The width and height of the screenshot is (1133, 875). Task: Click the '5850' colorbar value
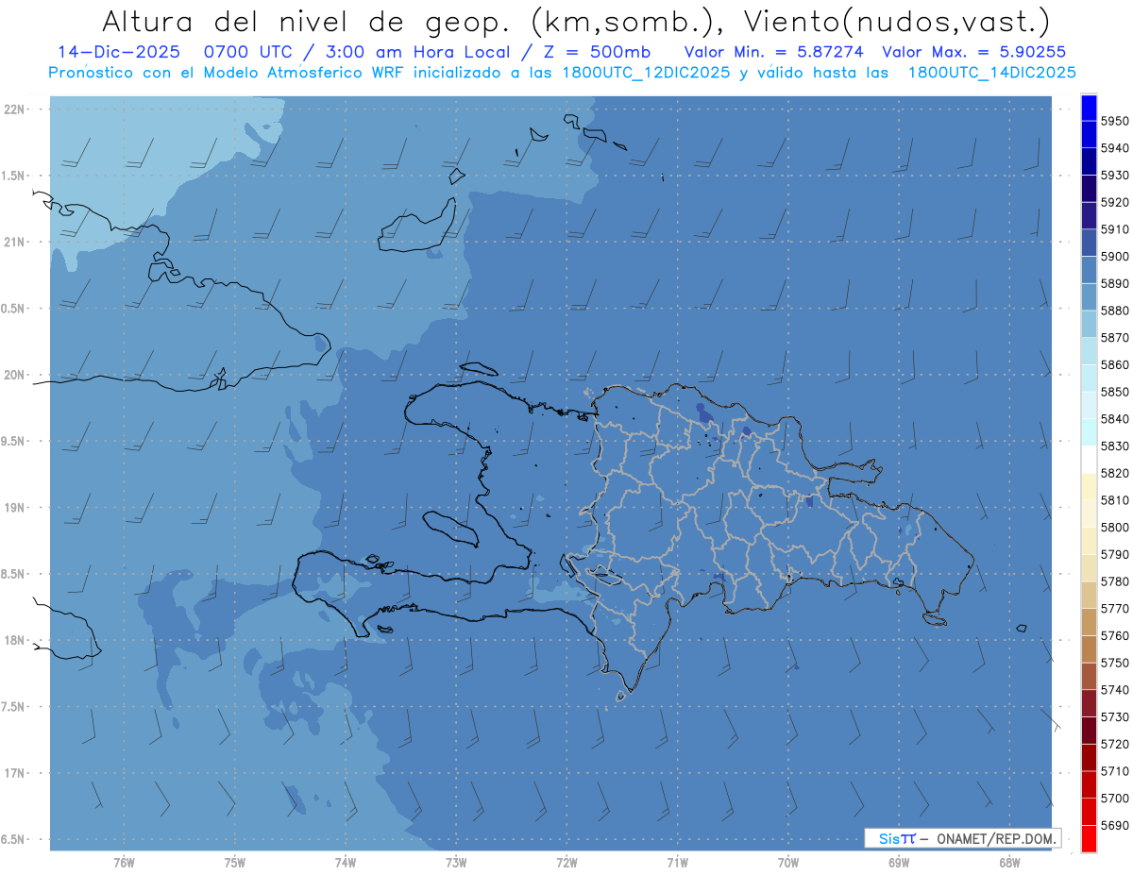coord(1115,392)
